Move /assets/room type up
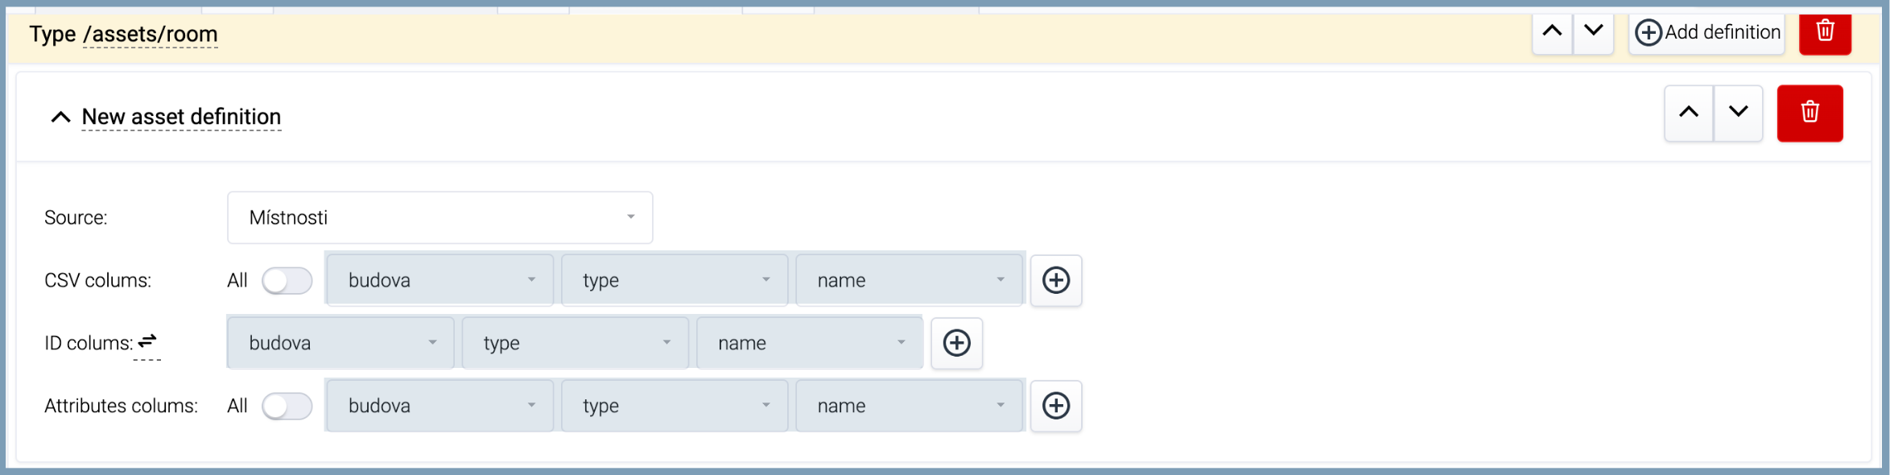 click(1552, 32)
